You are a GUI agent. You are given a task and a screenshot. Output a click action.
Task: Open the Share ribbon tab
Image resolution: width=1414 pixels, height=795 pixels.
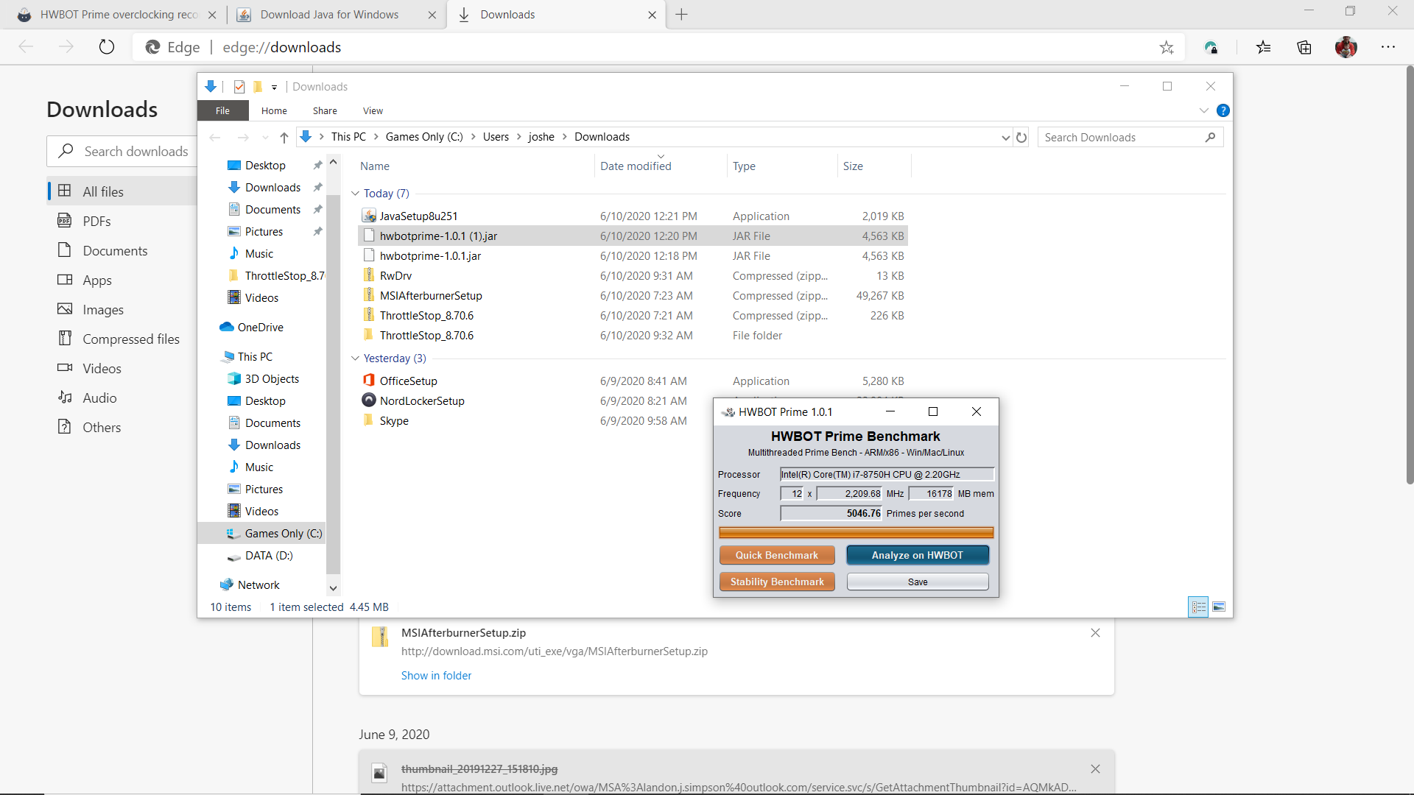coord(325,110)
